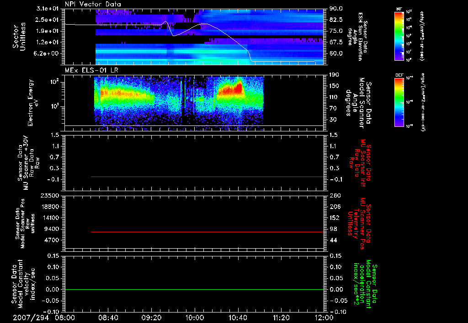Select the "MEx ELS-01 LR" panel title
Screen dimensions: 468x323
[91, 70]
